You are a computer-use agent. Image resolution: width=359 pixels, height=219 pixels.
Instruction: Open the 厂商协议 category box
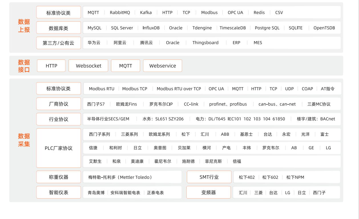[59, 104]
